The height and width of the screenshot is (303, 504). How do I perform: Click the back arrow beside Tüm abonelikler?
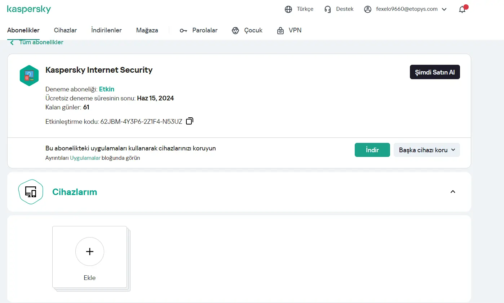coord(12,42)
